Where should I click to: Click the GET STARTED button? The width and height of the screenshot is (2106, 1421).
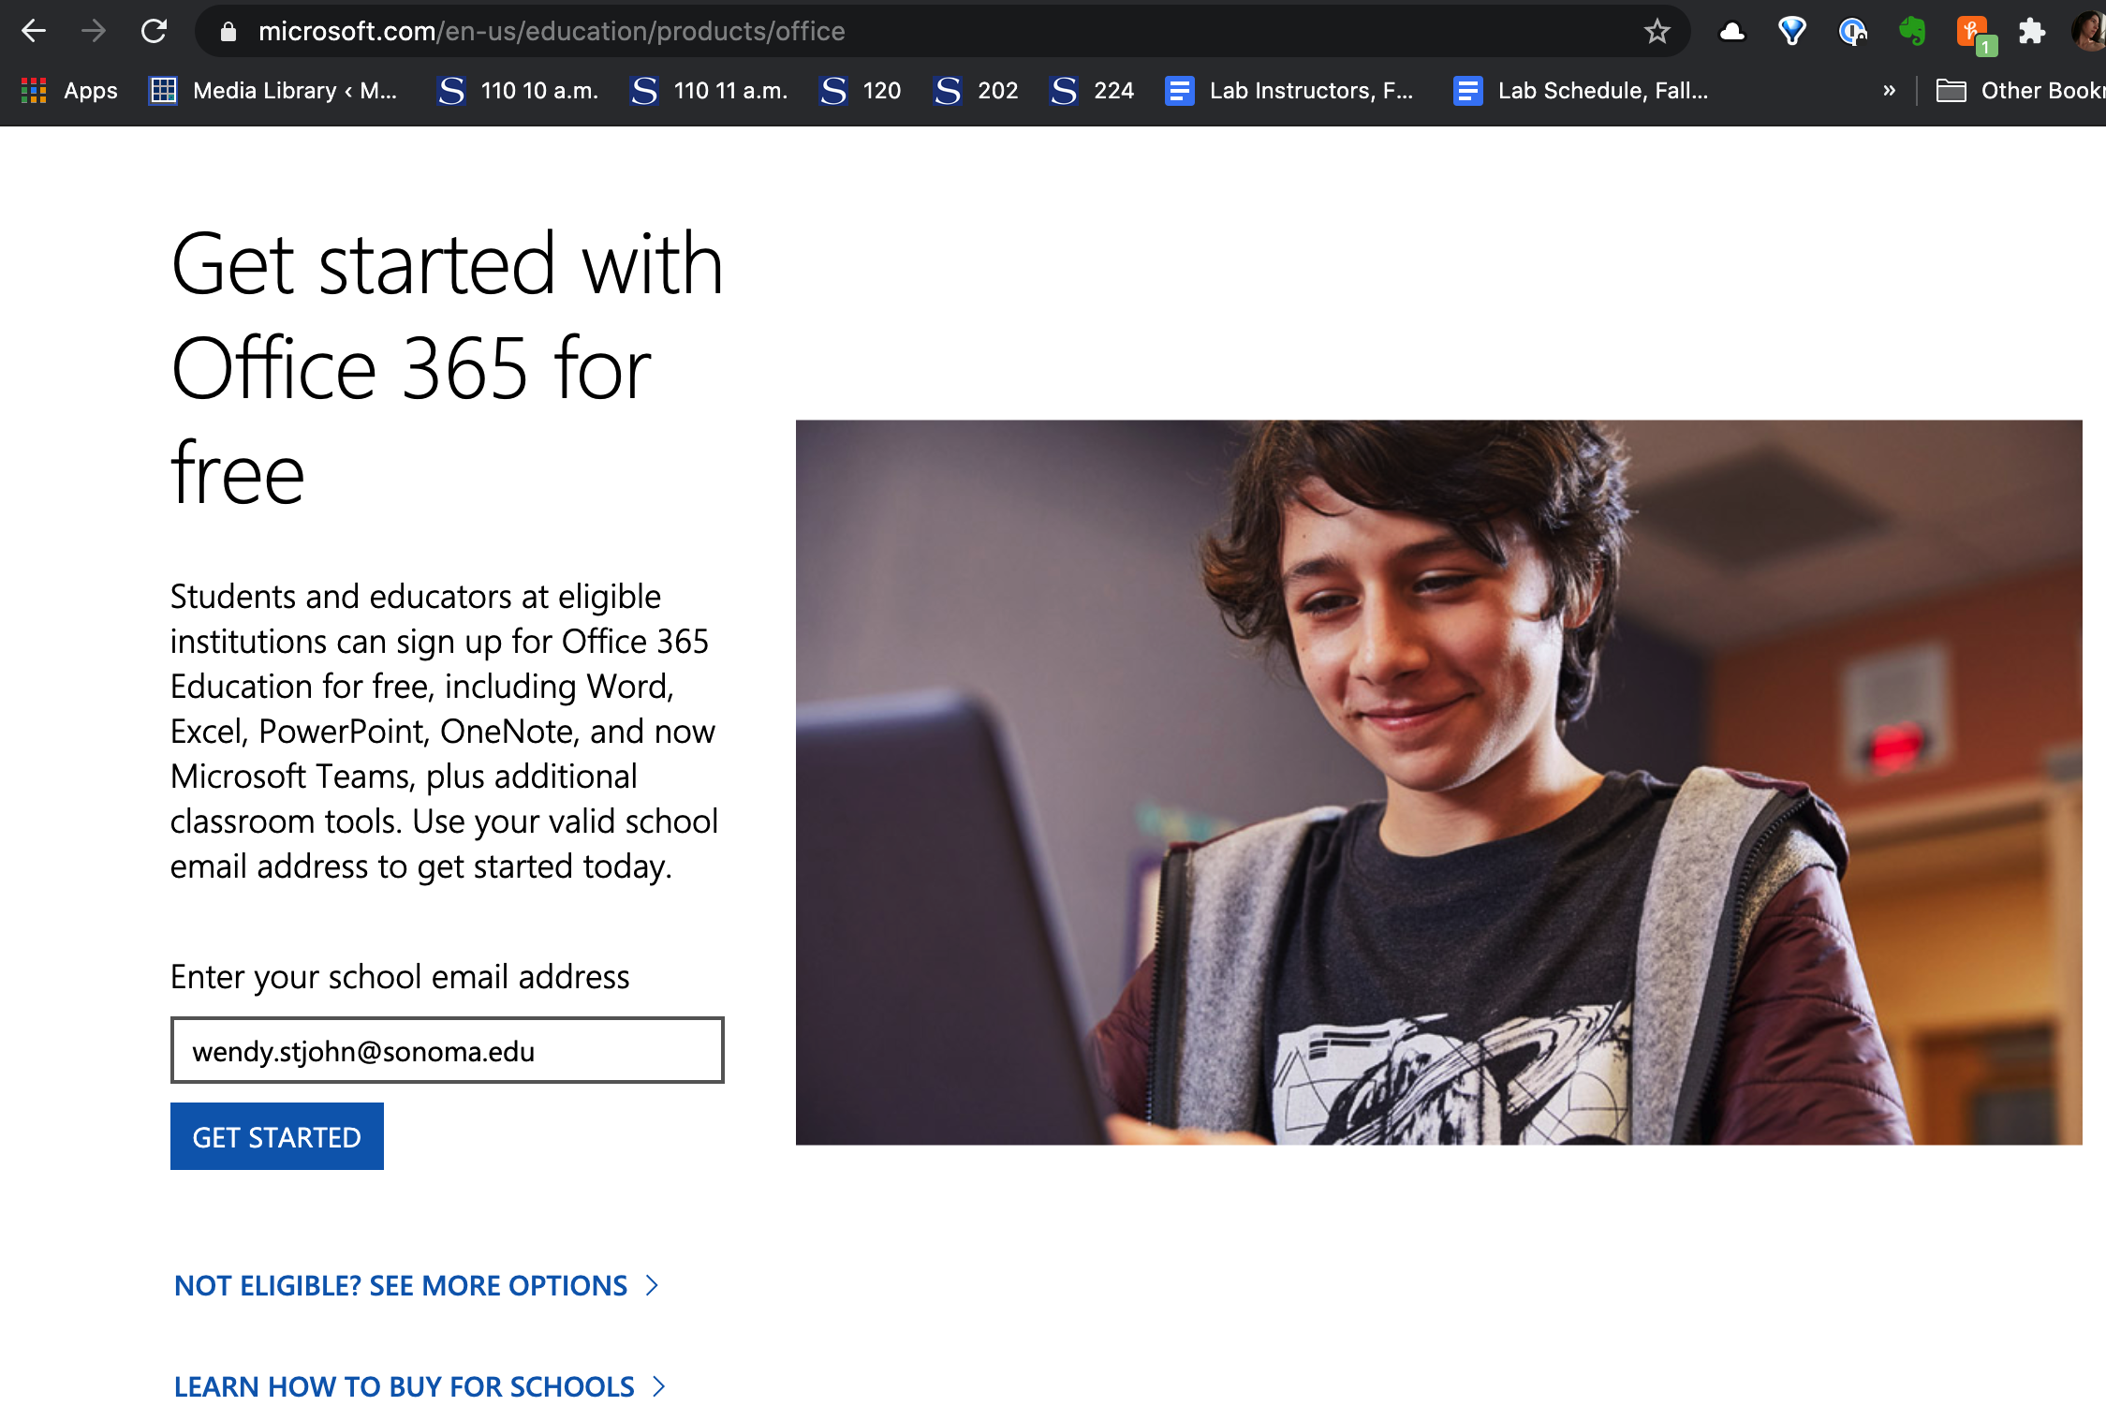[276, 1136]
